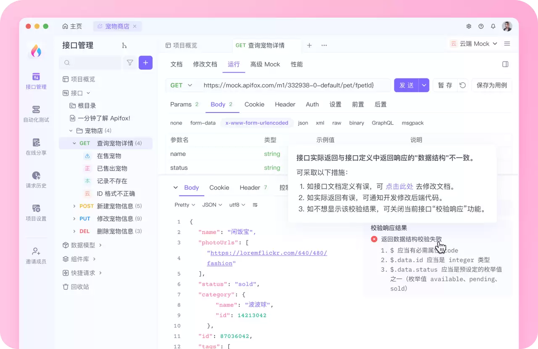The width and height of the screenshot is (538, 349).
Task: Select the json body type
Action: (303, 123)
